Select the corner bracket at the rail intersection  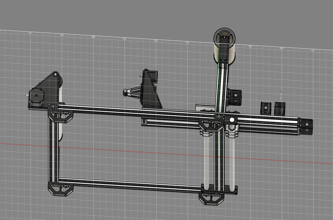[x=211, y=124]
